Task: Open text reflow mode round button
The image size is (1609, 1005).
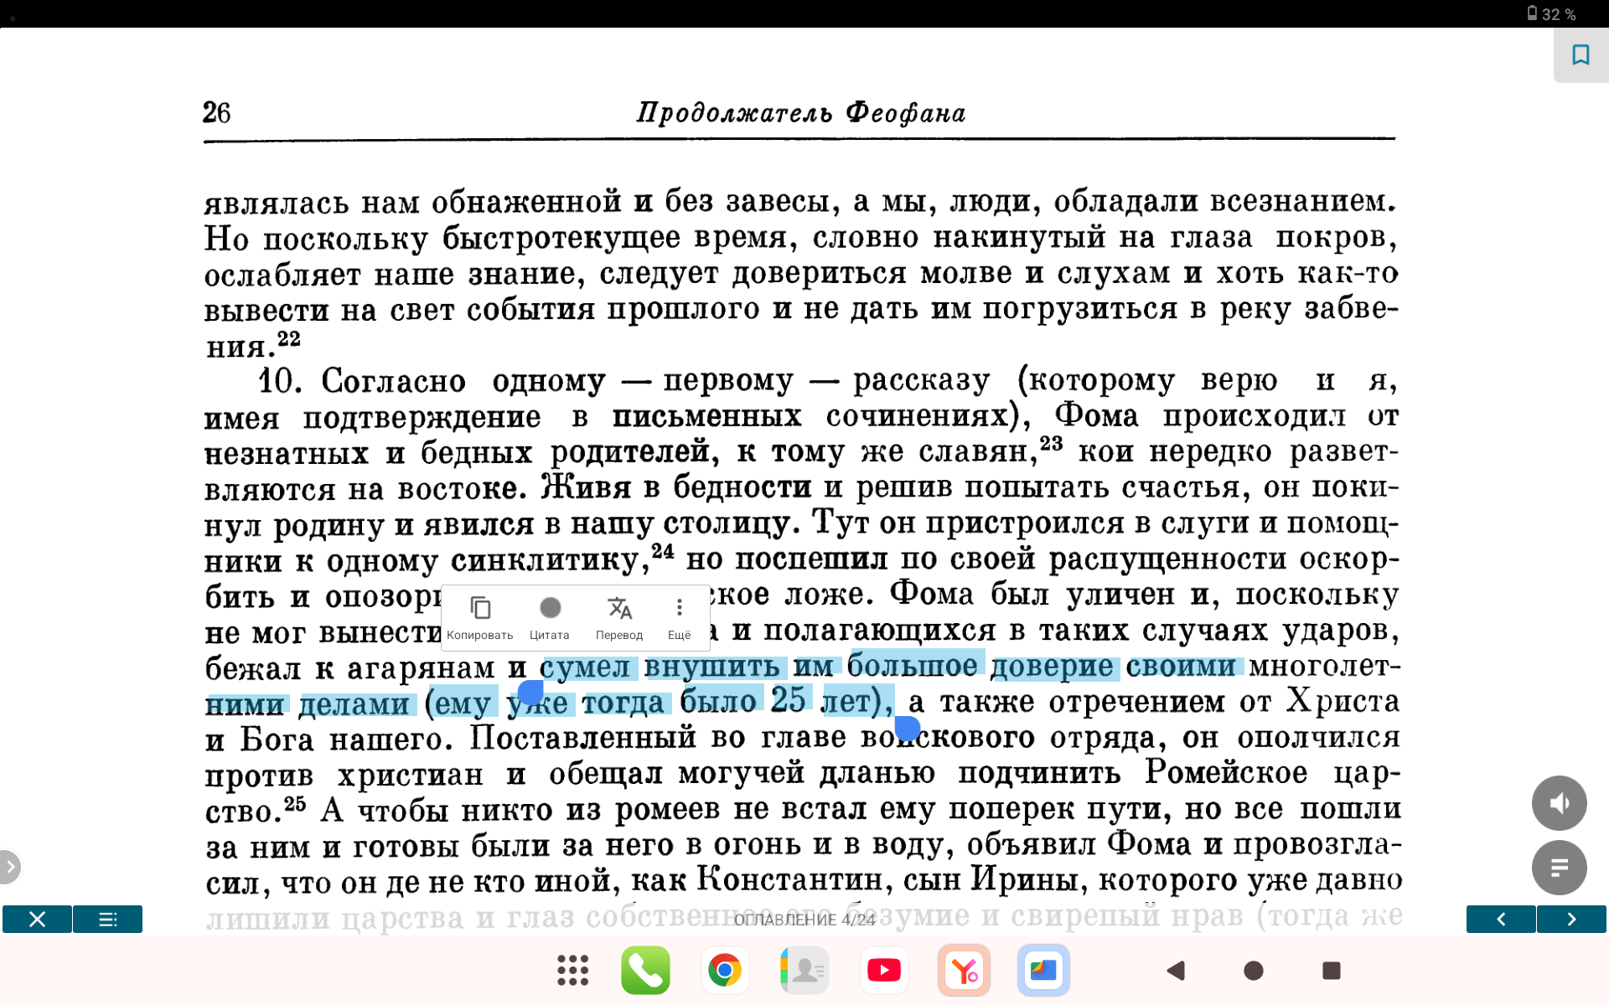Action: (1559, 868)
